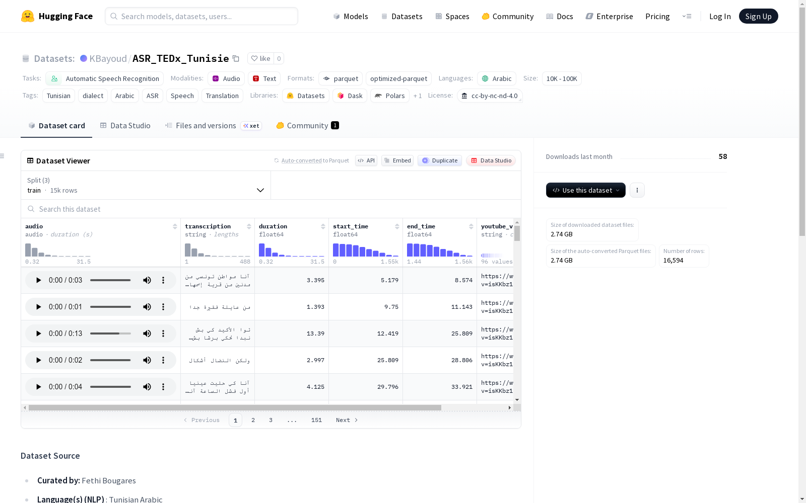The image size is (806, 503).
Task: Open the API button in Dataset Viewer
Action: 366,160
